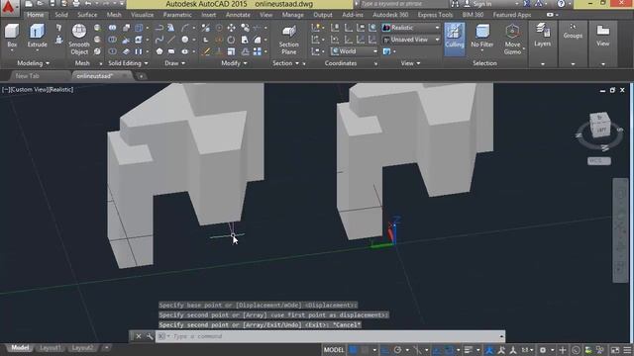This screenshot has width=634, height=356.
Task: Open the Visualize ribbon tab
Action: 143,15
